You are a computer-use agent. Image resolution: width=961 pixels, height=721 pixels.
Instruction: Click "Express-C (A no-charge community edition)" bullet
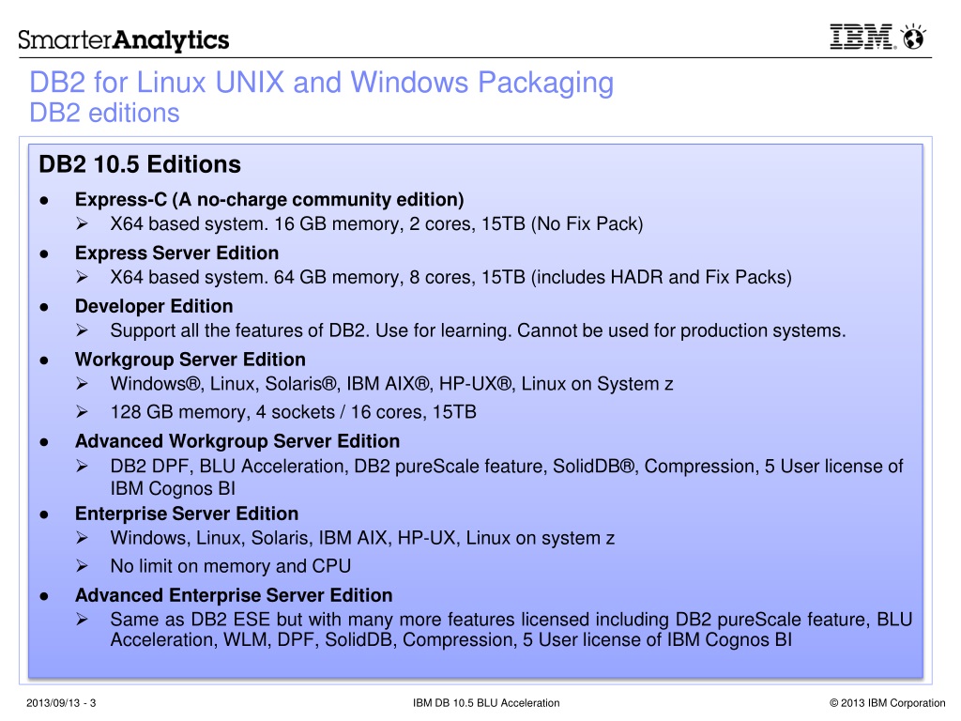(x=269, y=200)
